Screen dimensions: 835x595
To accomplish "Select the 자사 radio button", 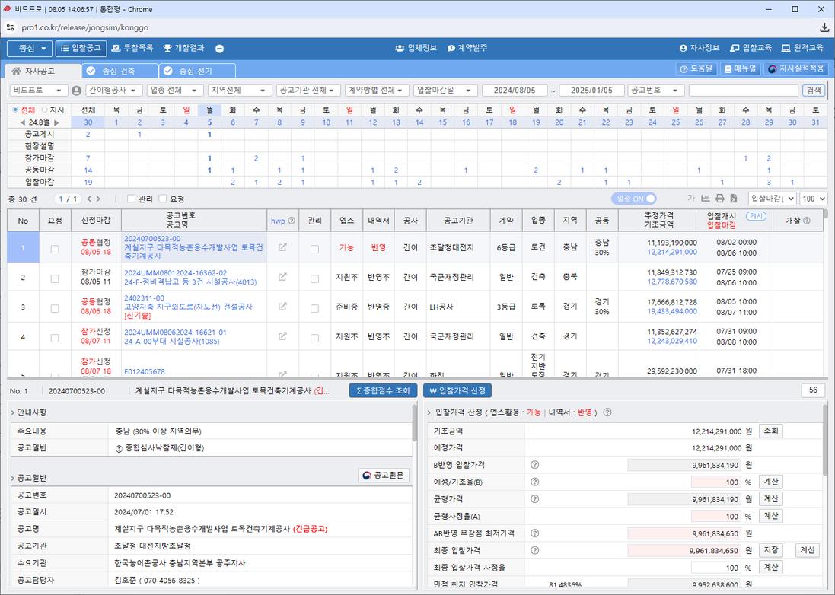I will tap(44, 110).
